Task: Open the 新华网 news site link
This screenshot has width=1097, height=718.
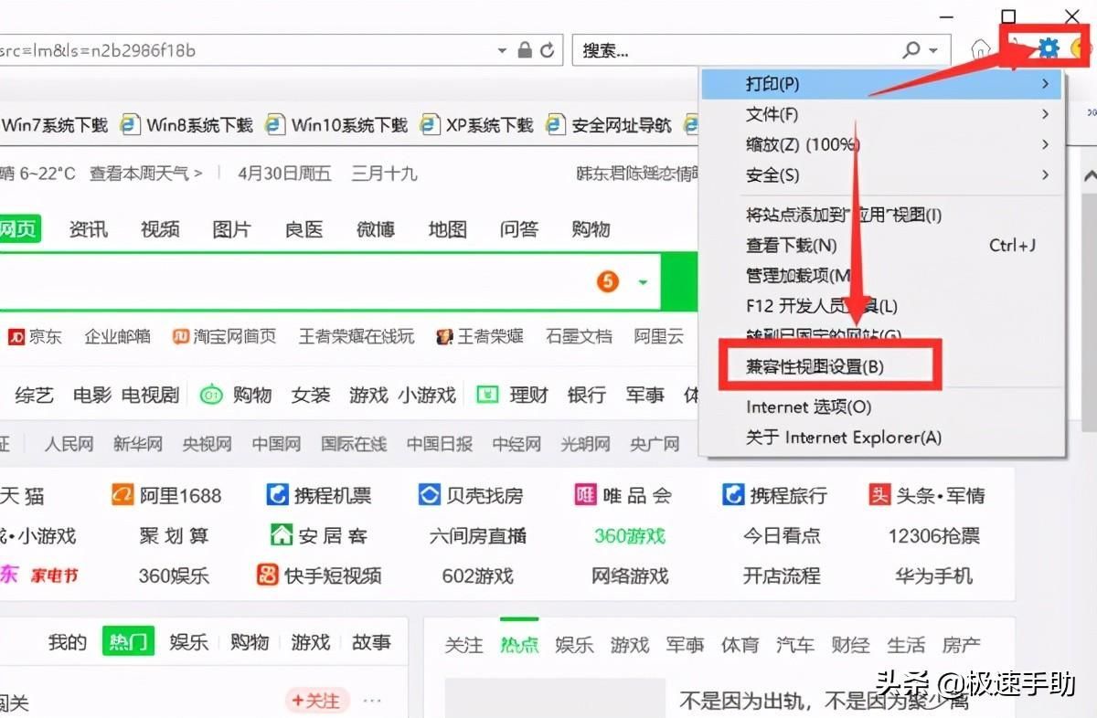Action: coord(138,445)
